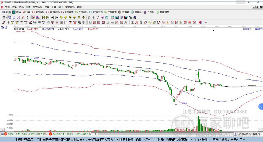The height and width of the screenshot is (142, 263).
Task: Open the 赢家轮 wheel tool
Action: [x=136, y=12]
